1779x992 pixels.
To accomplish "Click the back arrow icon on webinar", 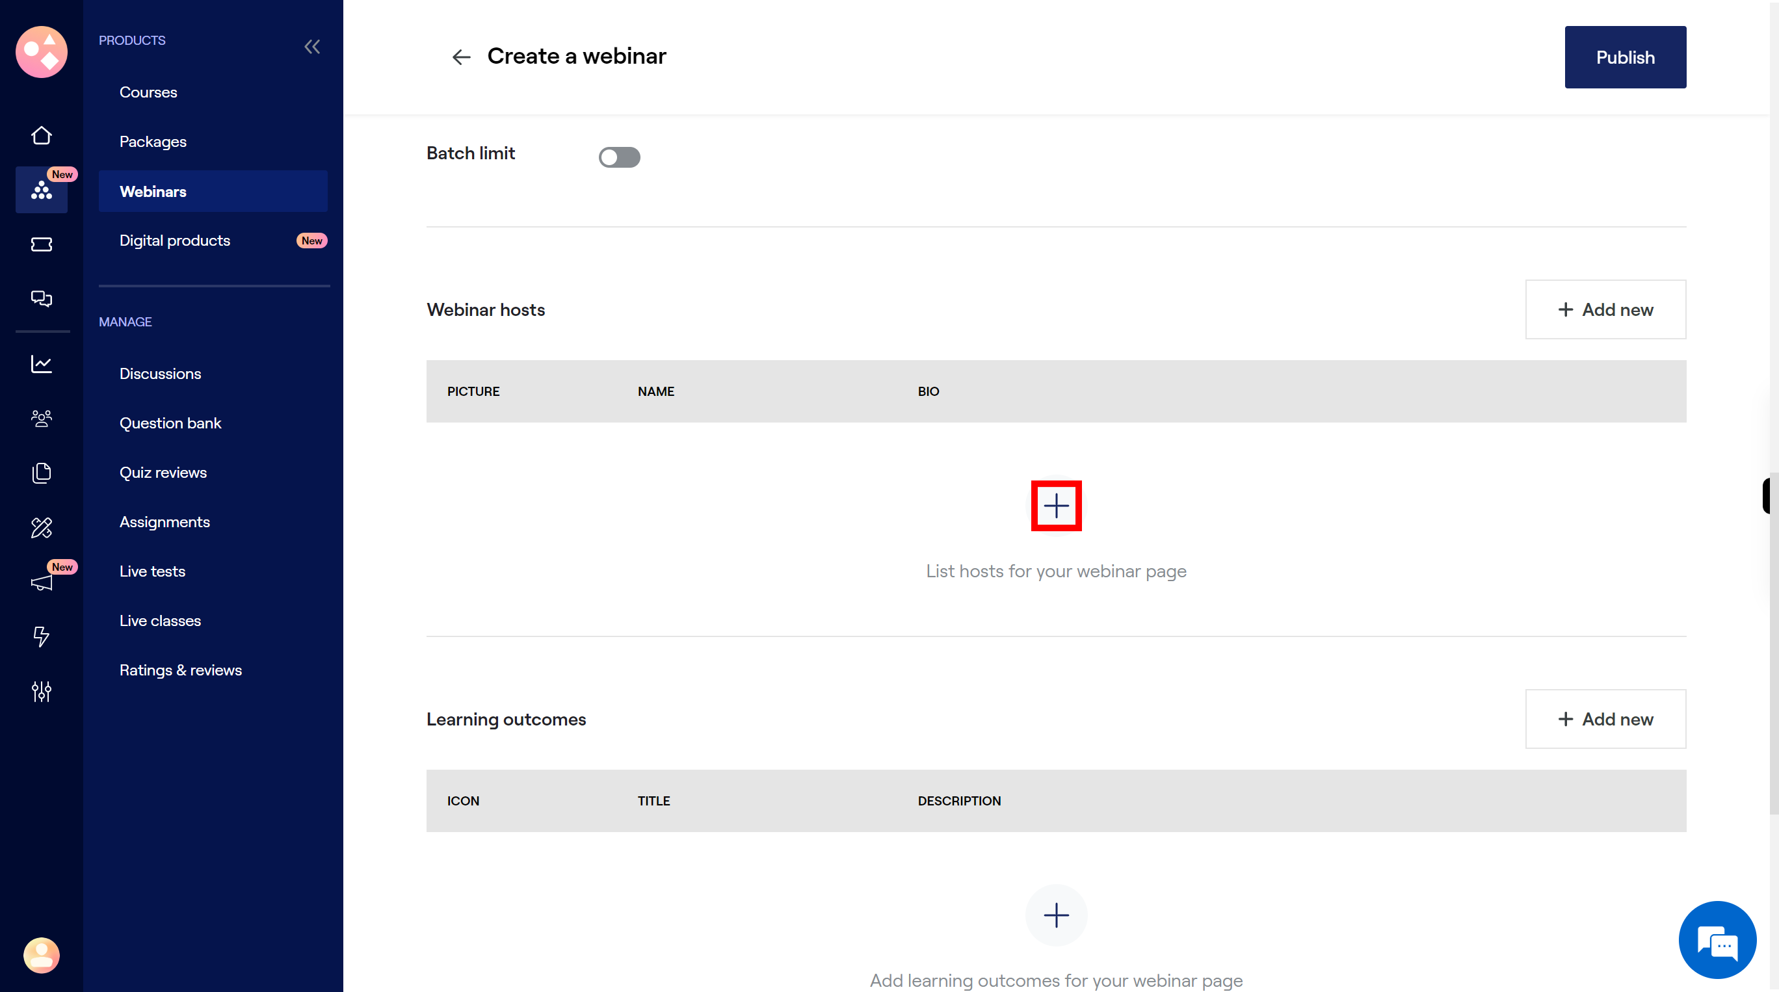I will (460, 56).
